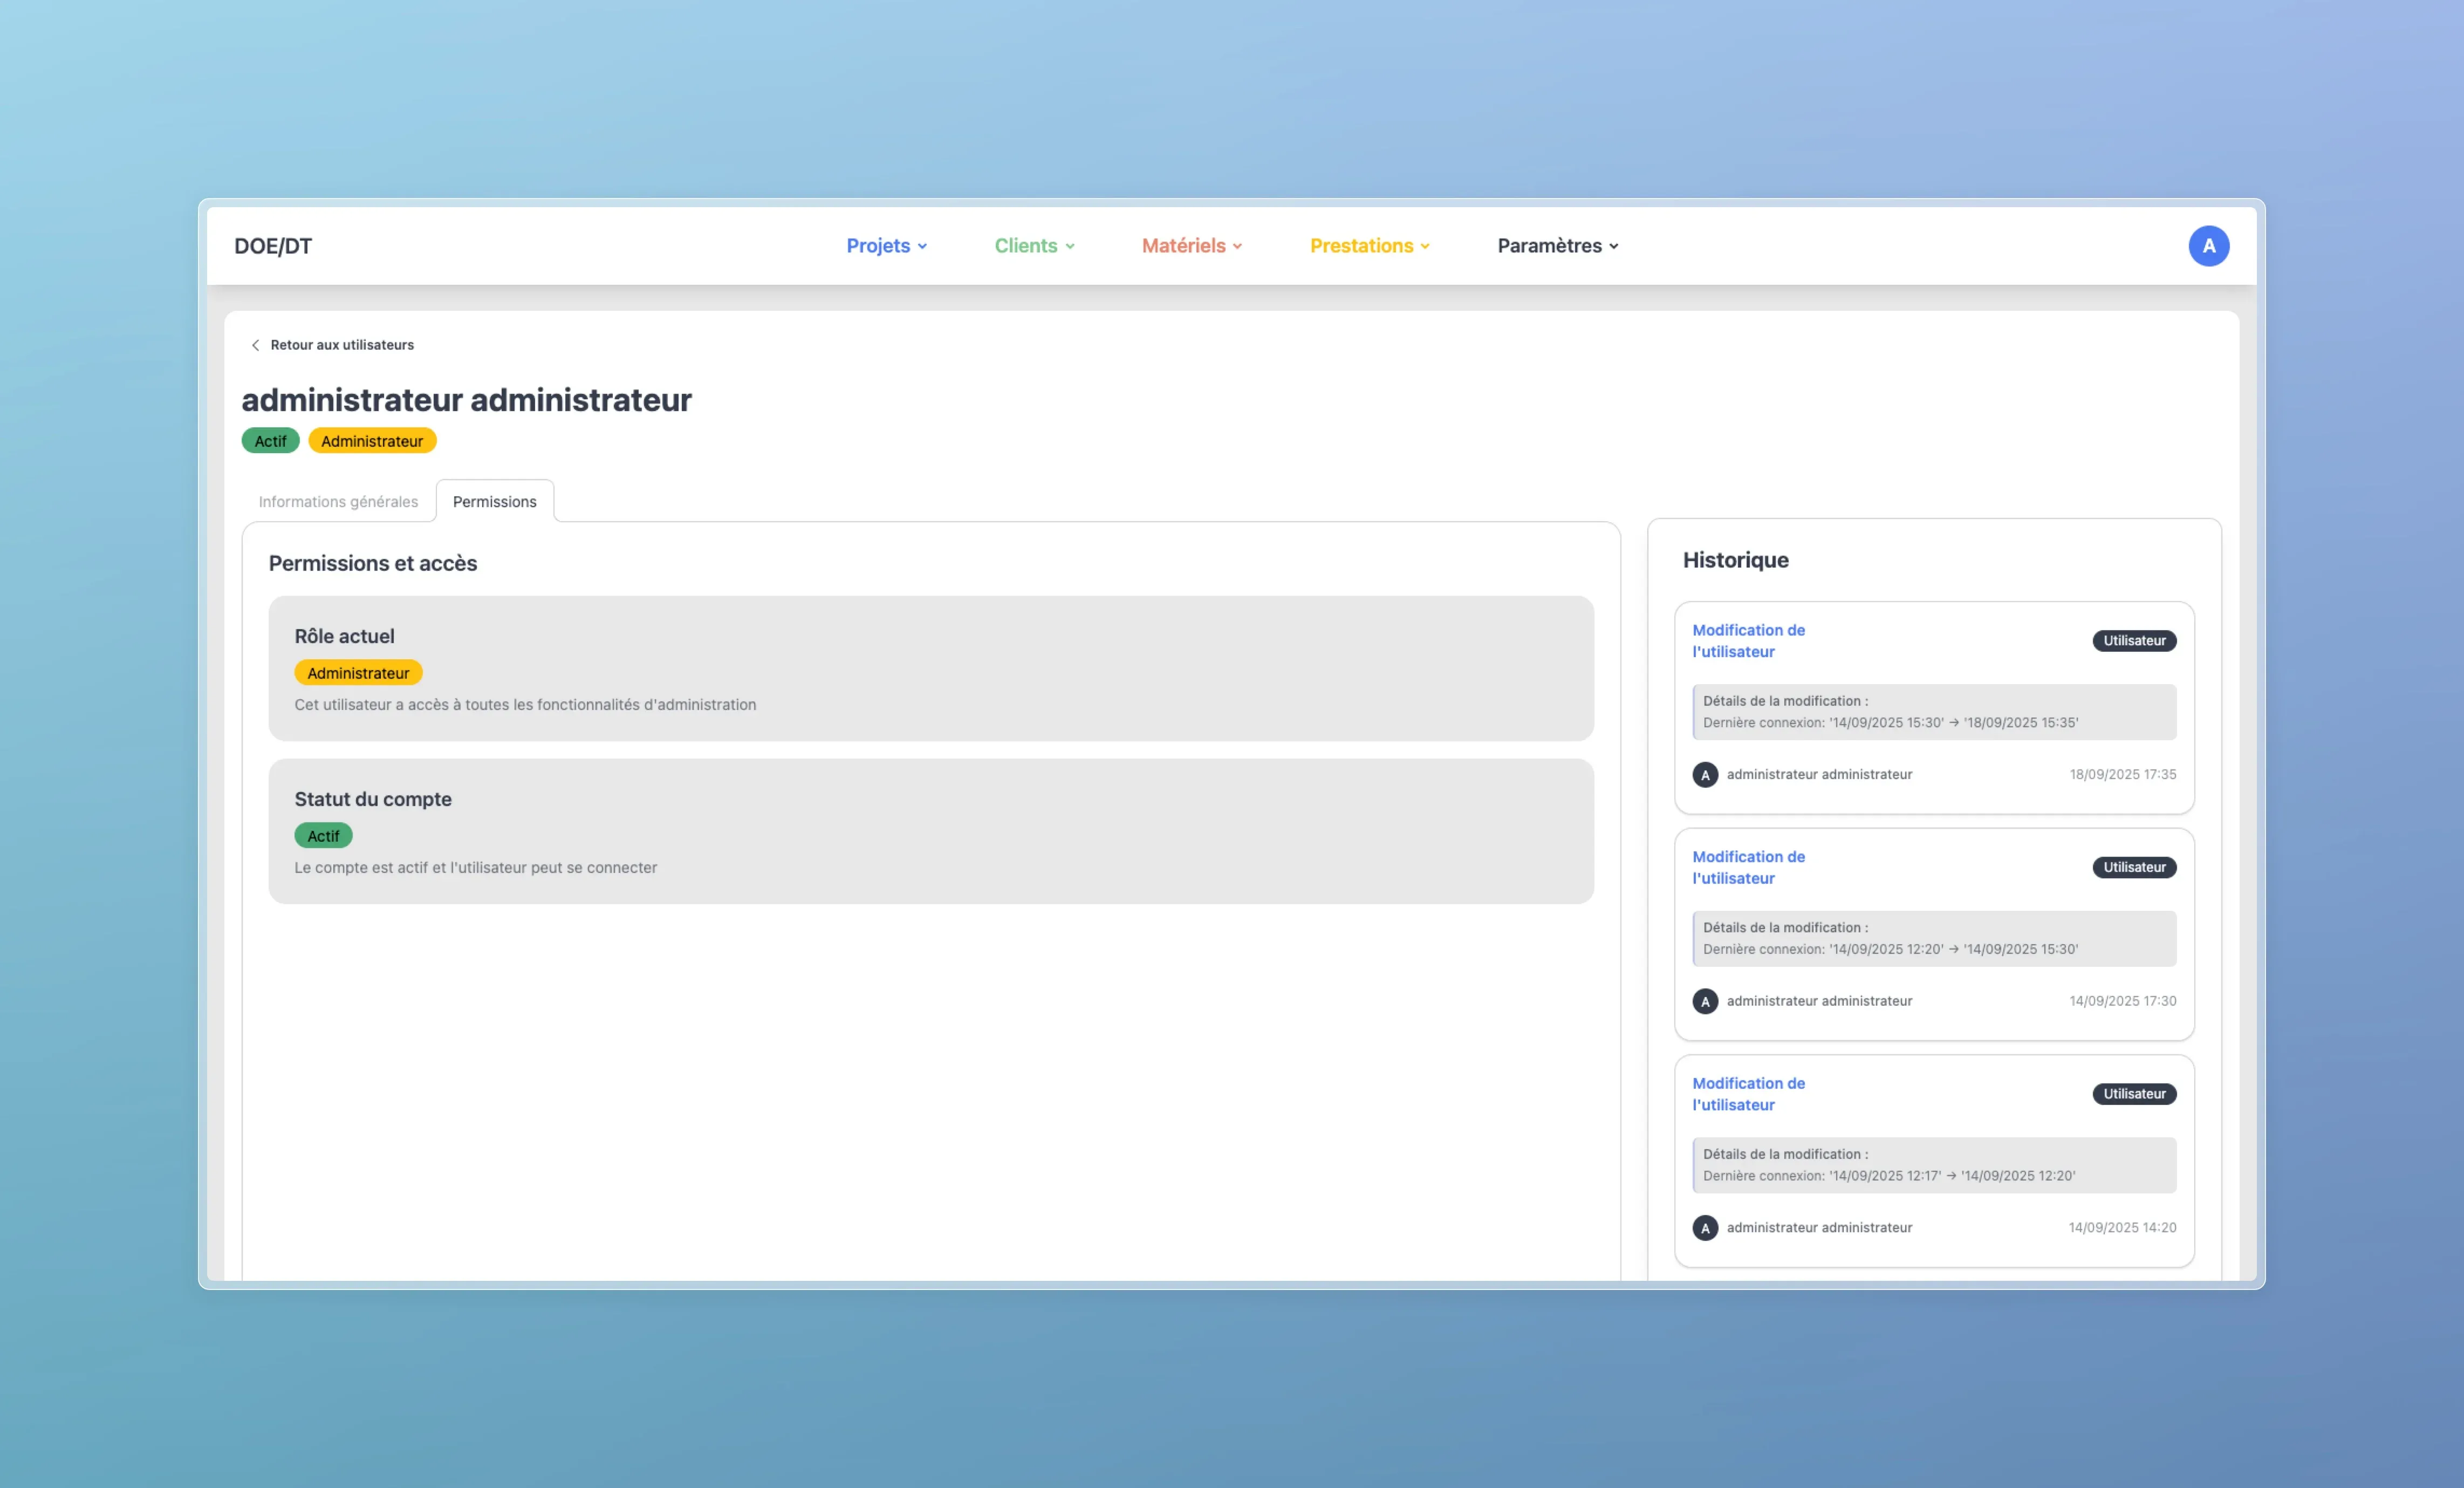Open the 14/09/2025 17:30 Modification de l'utilisateur link
The image size is (2464, 1488).
click(x=1748, y=867)
